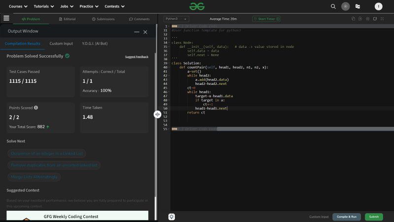This screenshot has height=222, width=394.
Task: Open 'Remove duplicates from an unsorted linked list'
Action: tap(54, 165)
